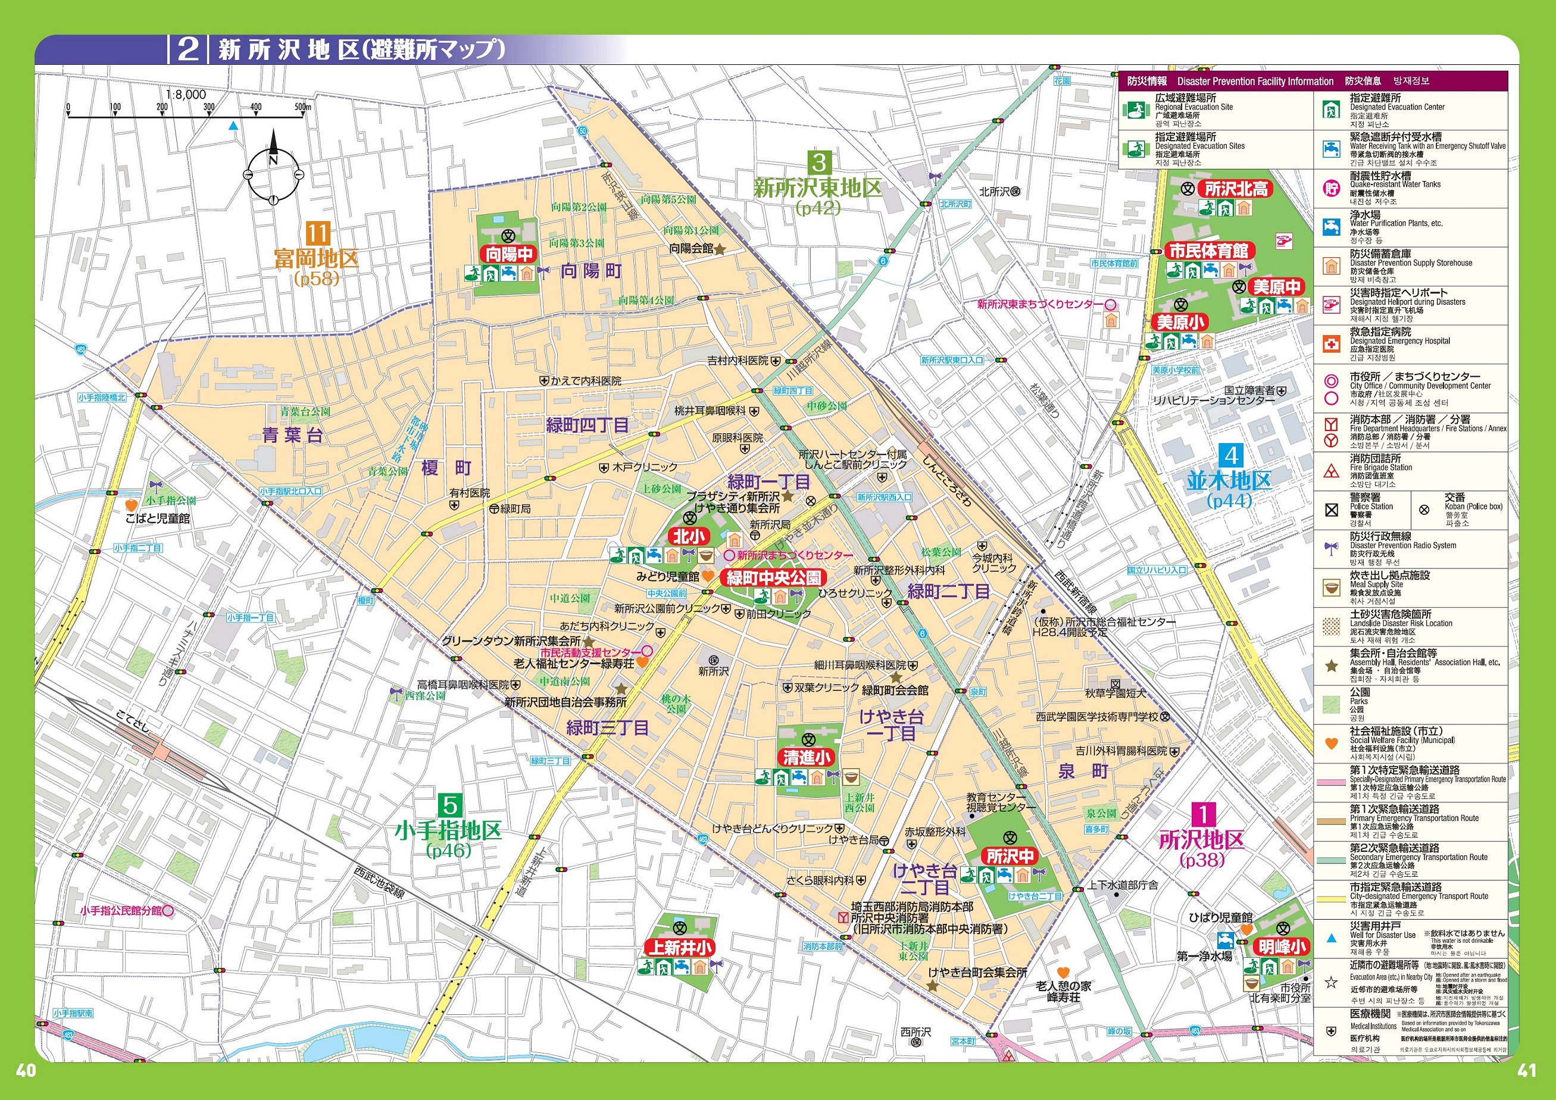Click the Parks green swatch in legend

click(x=1331, y=704)
